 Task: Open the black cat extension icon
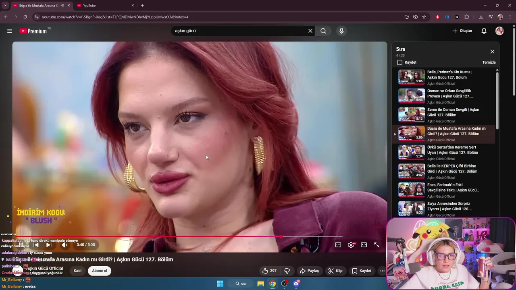tap(457, 17)
